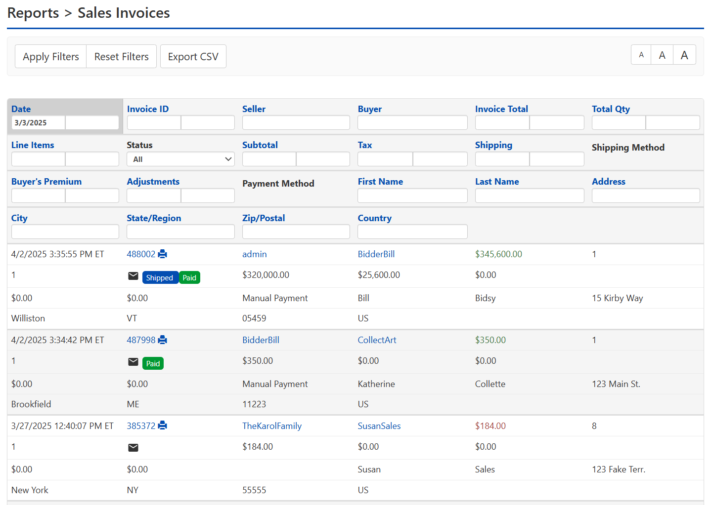
Task: Sort the table by Invoice Total column
Action: point(501,109)
